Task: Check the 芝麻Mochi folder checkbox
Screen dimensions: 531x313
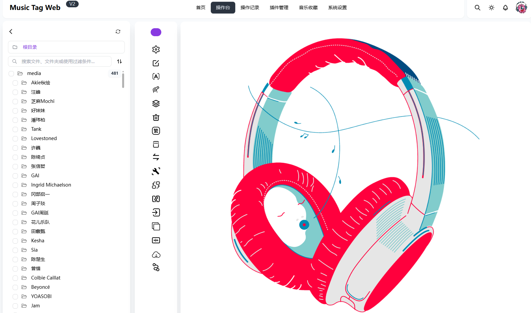Action: pos(15,101)
